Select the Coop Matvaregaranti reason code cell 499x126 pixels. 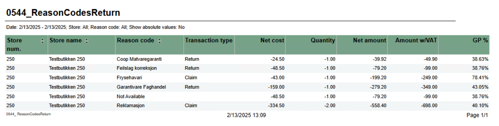click(139, 59)
